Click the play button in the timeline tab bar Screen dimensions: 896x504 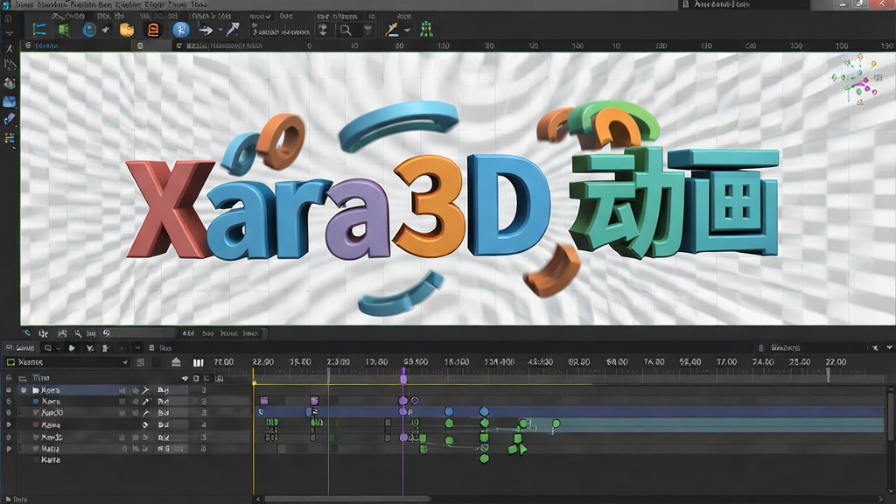pos(72,347)
